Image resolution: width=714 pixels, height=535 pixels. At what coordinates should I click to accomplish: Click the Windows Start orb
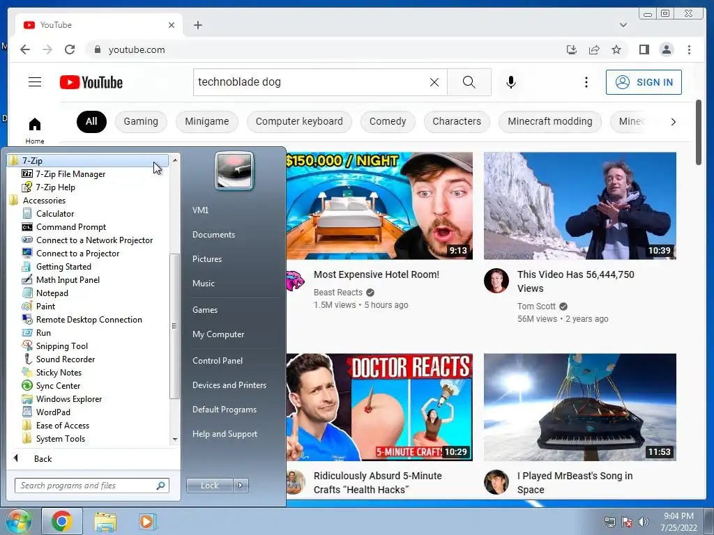click(18, 521)
